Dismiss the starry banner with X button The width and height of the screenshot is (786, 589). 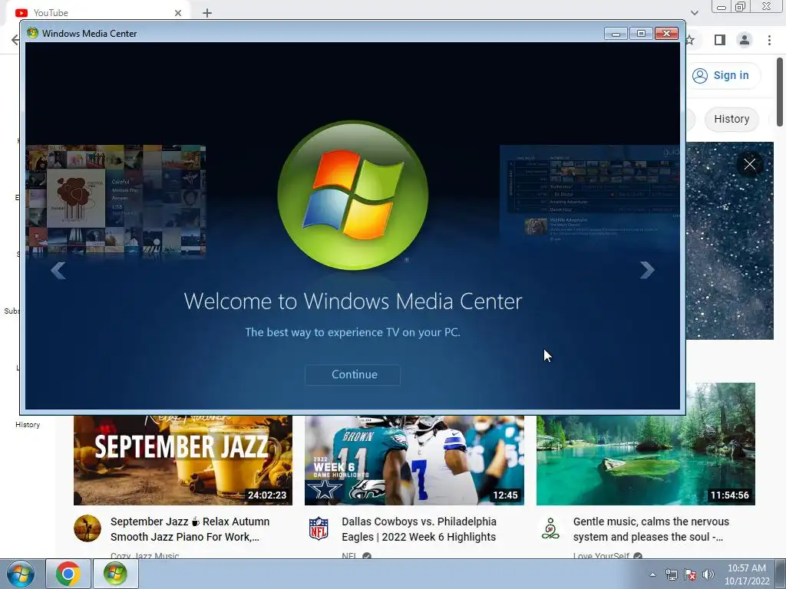[749, 164]
